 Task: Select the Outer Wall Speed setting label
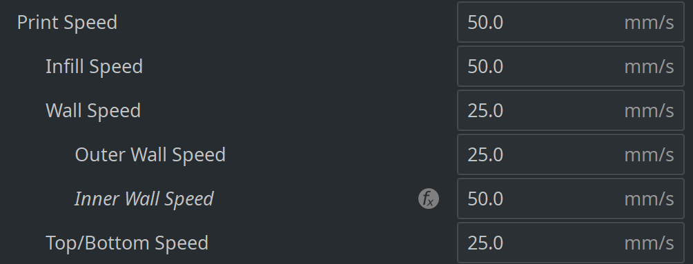[150, 155]
